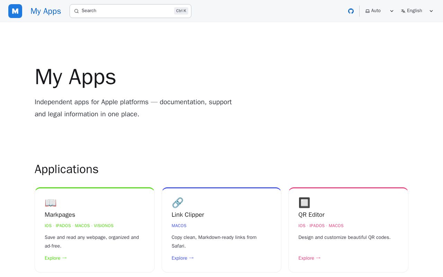Screen dimensions: 443x277
Task: Open the English language dropdown
Action: (x=417, y=11)
